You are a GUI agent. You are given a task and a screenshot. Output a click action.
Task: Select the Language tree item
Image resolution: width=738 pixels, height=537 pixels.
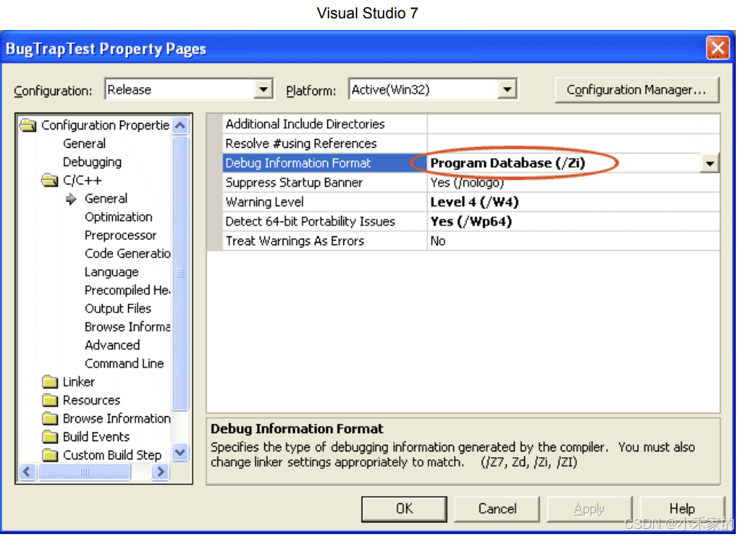coord(111,271)
